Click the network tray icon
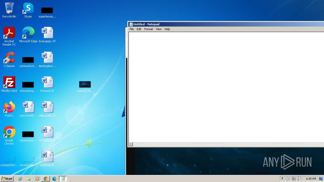The width and height of the screenshot is (324, 182). 294,179
